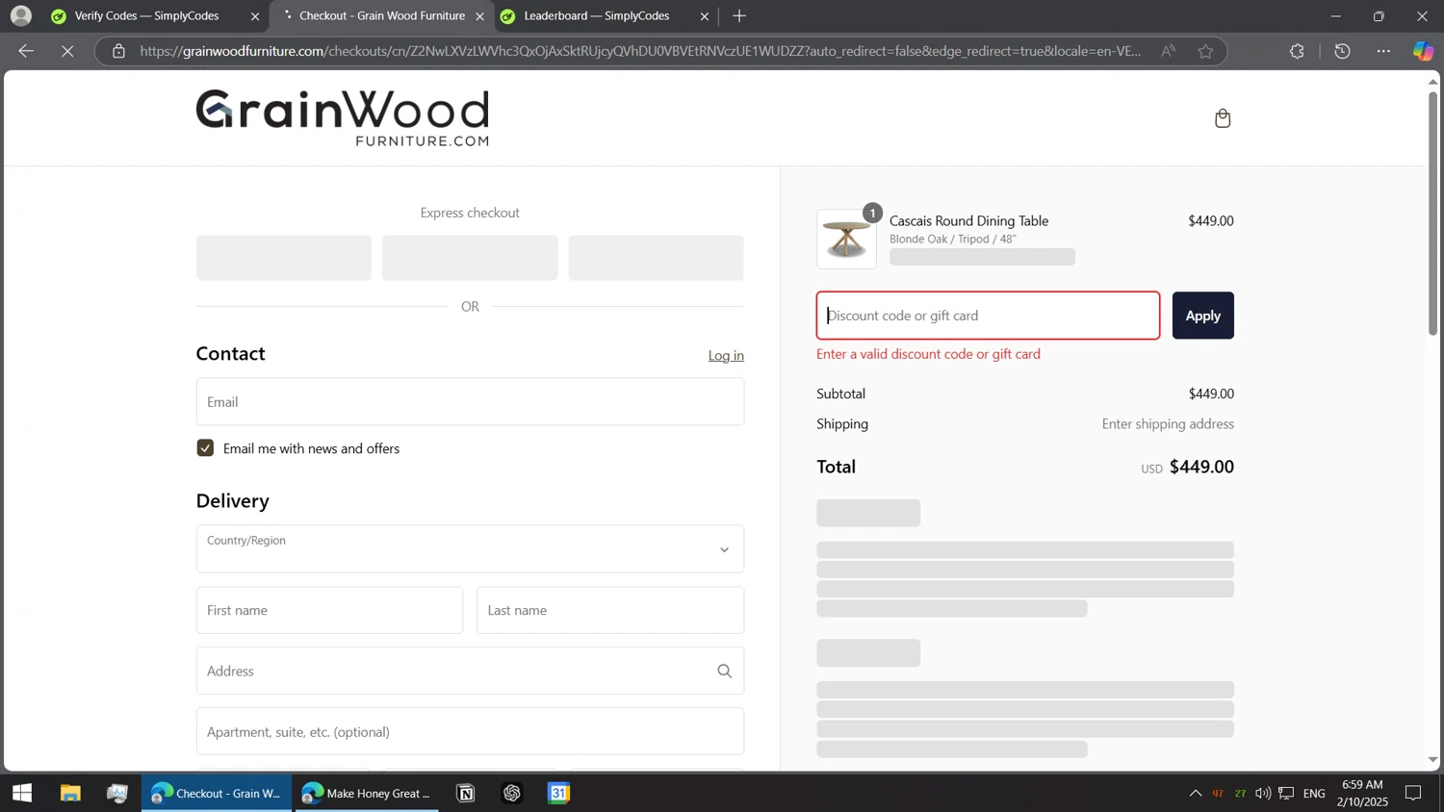Open File Explorer from taskbar
The image size is (1444, 812).
(x=70, y=793)
